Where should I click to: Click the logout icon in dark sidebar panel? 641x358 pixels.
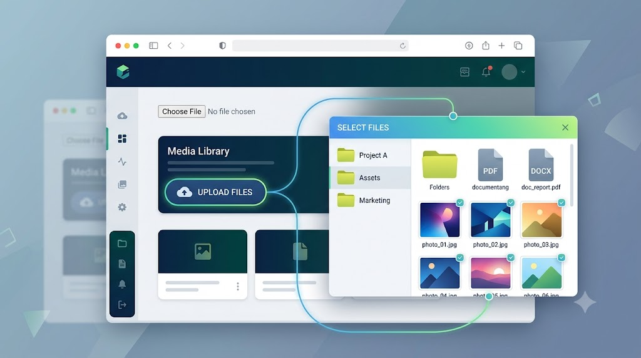pyautogui.click(x=122, y=304)
